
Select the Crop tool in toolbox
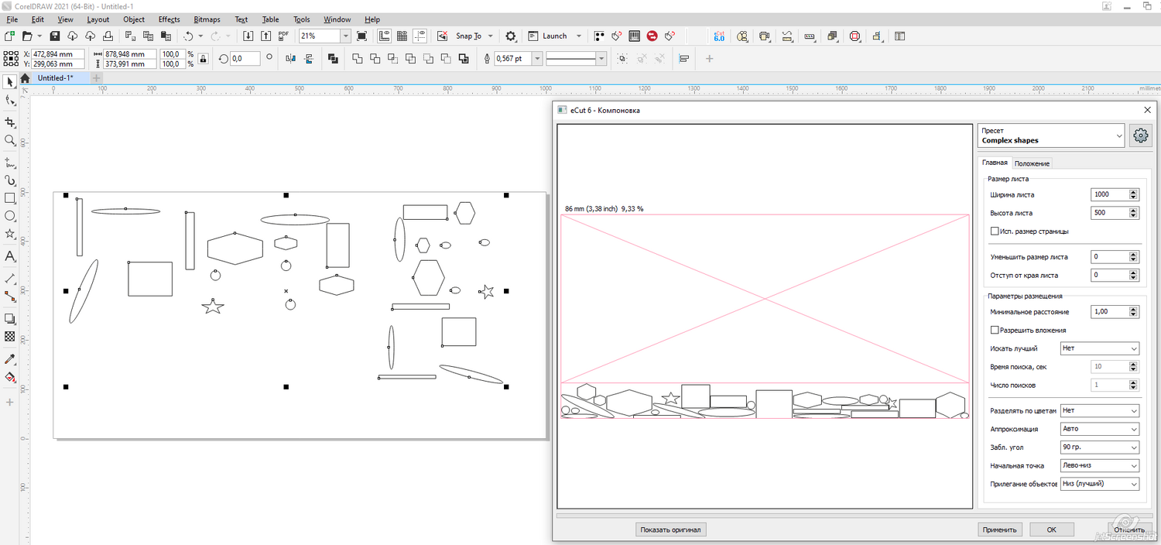(10, 122)
